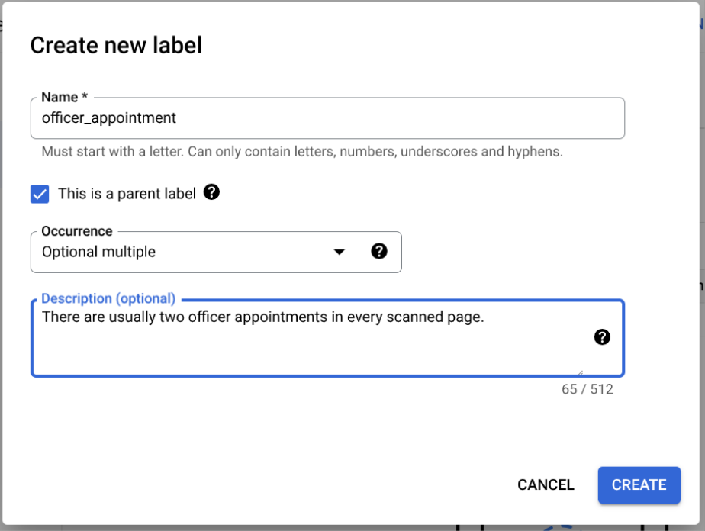Open the Occurrence dropdown arrow

(x=340, y=252)
